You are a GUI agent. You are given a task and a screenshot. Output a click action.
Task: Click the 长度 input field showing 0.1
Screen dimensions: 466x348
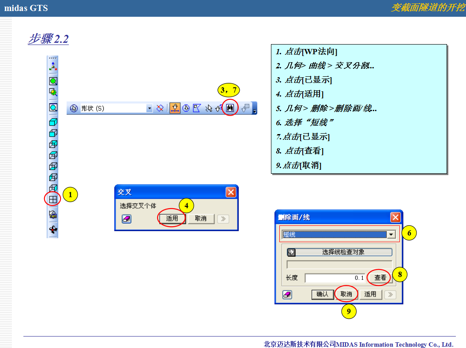click(x=335, y=278)
